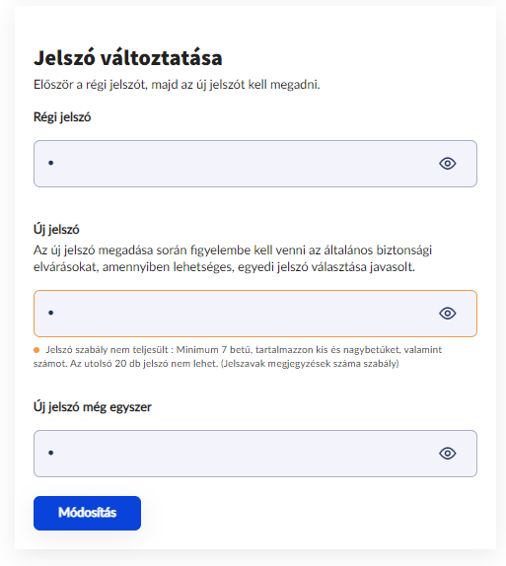Focus the Régi jelszó input field

pos(255,164)
